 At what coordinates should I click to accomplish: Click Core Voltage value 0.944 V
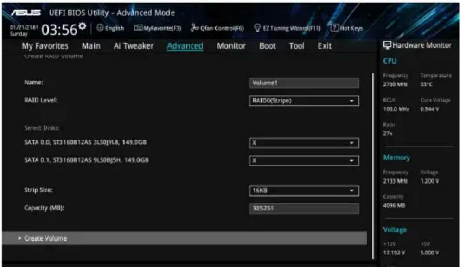click(429, 109)
